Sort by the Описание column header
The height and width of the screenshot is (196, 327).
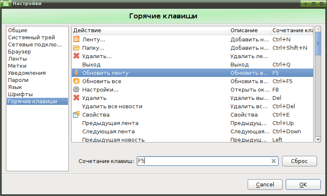pos(250,31)
